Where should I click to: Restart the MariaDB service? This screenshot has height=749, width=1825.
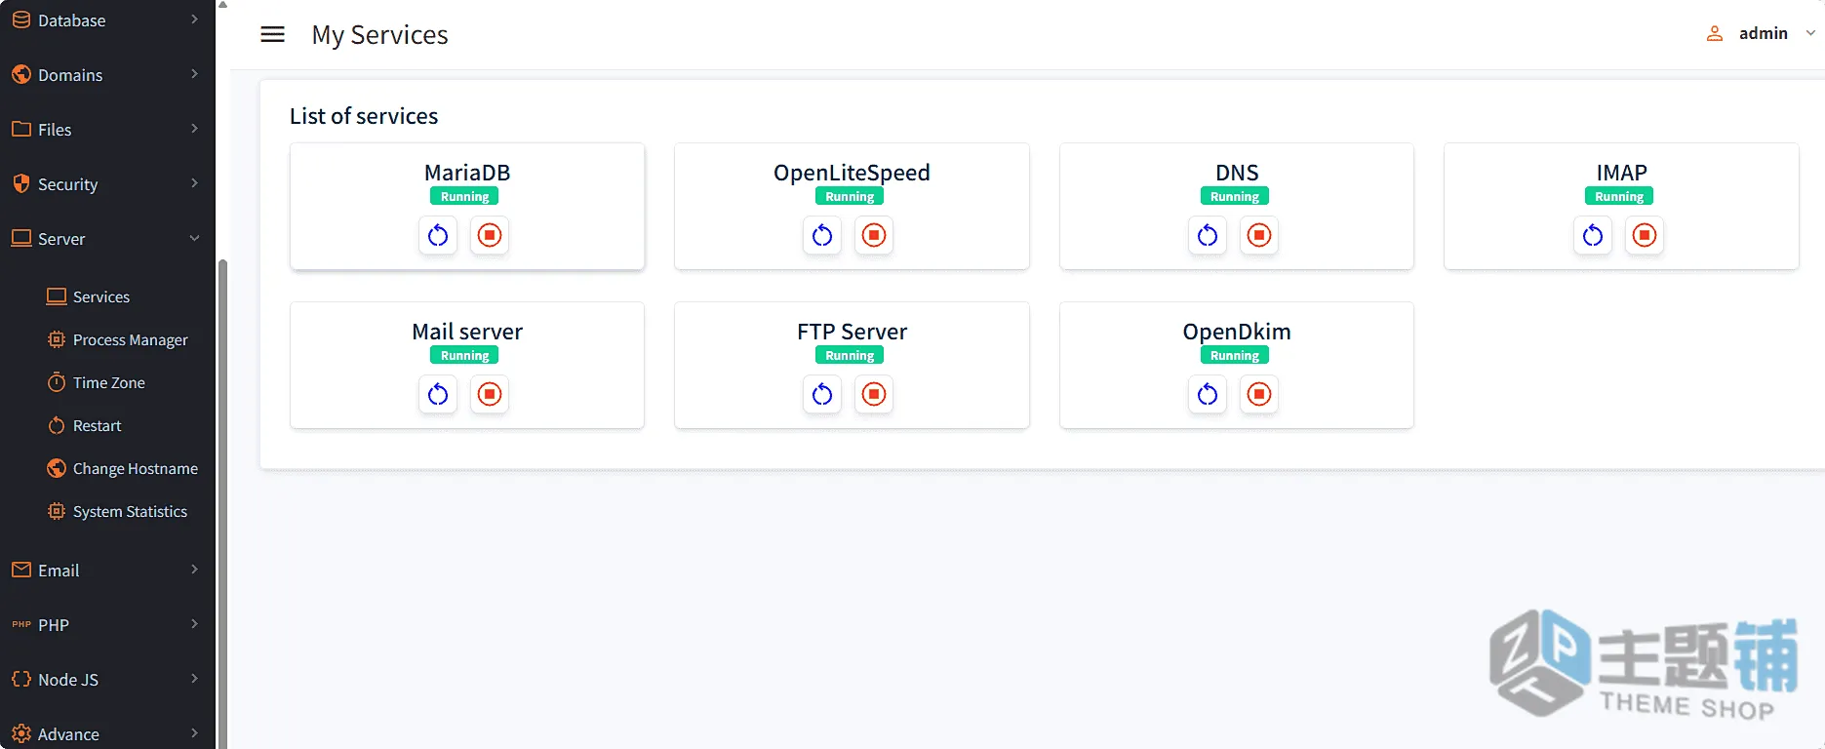[438, 235]
